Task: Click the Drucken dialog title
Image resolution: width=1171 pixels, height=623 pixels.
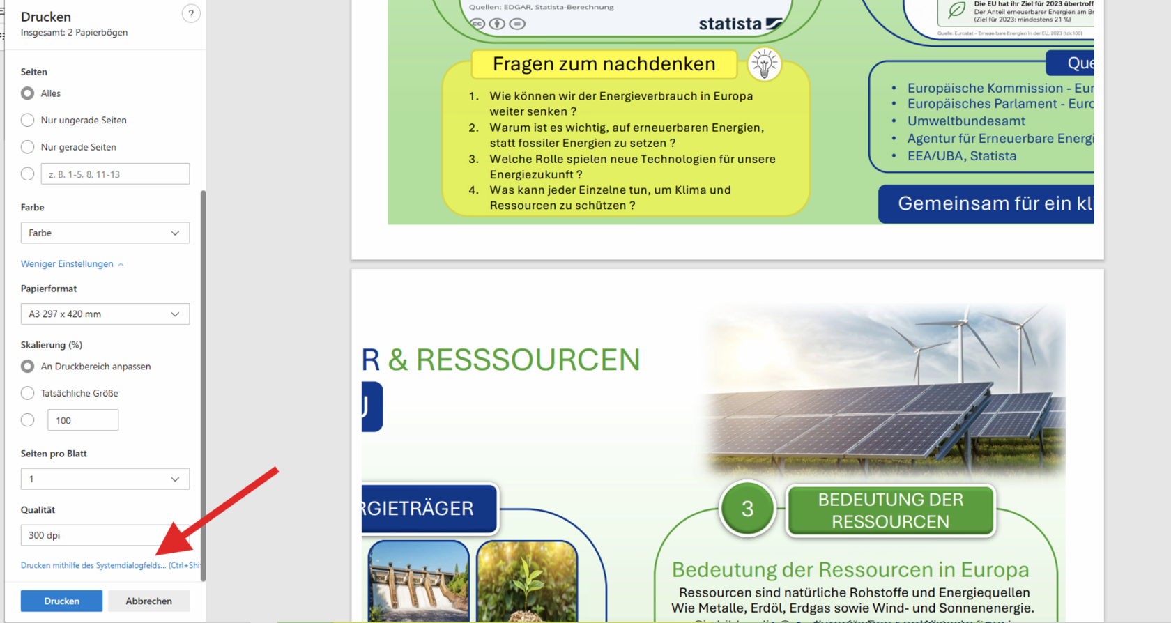Action: click(46, 17)
